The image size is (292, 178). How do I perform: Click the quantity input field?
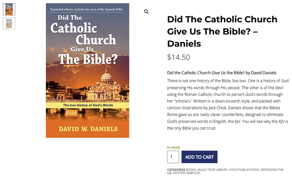(x=173, y=157)
